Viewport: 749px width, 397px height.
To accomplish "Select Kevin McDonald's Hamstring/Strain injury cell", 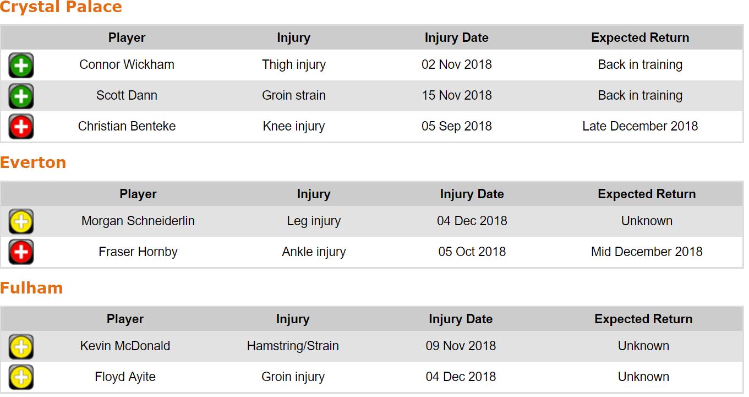I will point(293,346).
